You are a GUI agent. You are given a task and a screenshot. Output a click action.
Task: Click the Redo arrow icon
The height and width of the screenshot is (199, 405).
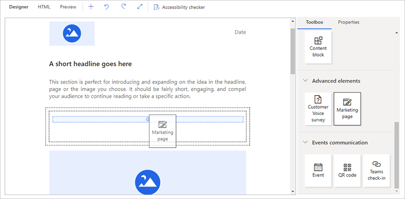(123, 7)
